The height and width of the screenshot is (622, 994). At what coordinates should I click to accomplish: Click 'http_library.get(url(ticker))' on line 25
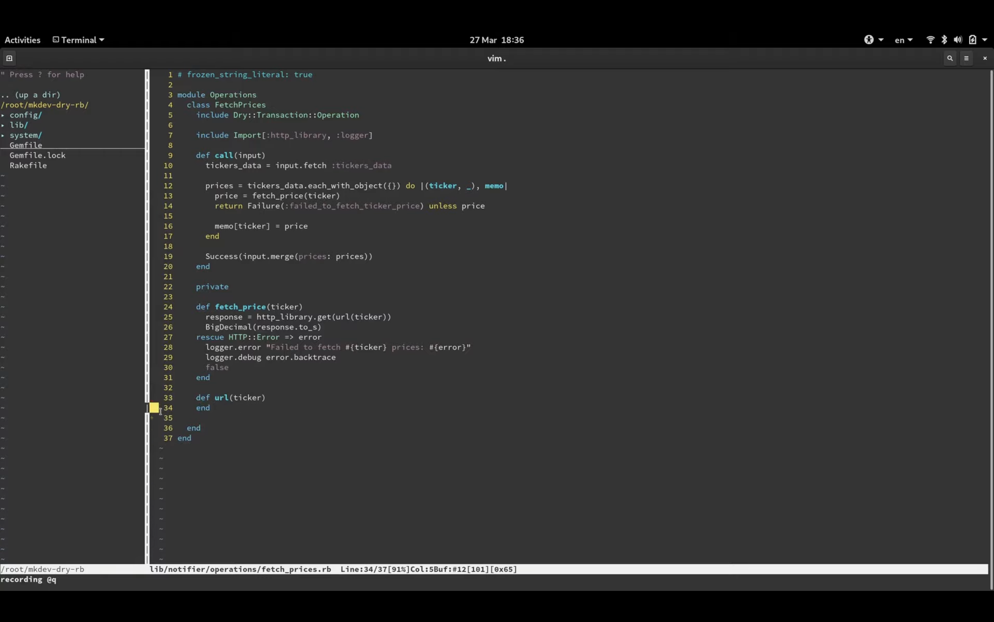click(x=324, y=317)
